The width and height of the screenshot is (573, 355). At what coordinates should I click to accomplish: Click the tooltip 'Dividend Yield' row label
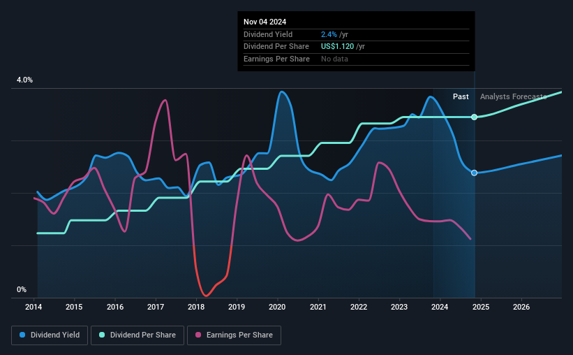coord(268,34)
